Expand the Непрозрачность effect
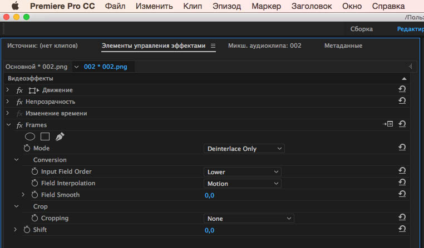This screenshot has height=248, width=424. click(x=8, y=102)
